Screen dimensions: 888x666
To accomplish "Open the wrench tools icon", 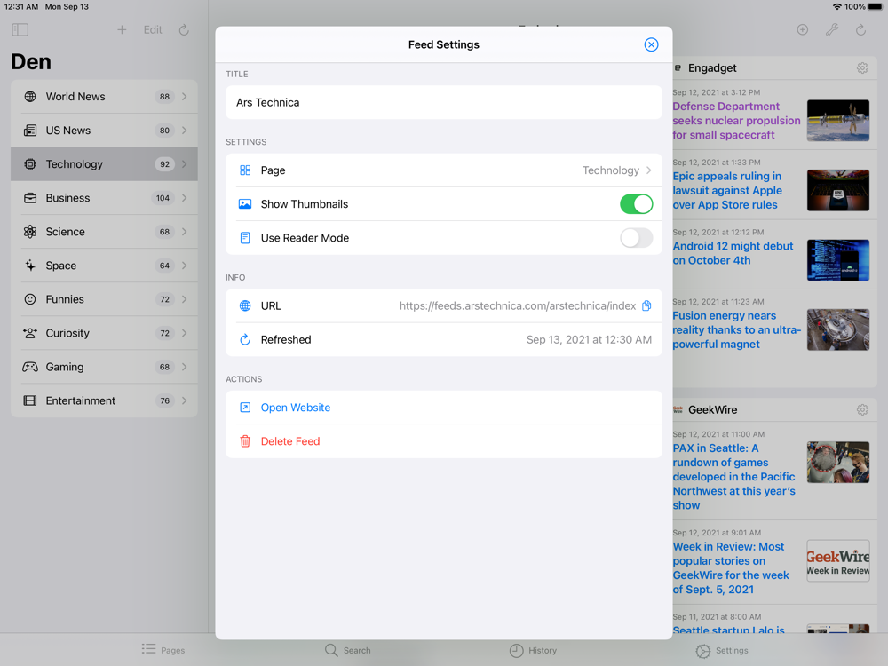I will (x=831, y=29).
